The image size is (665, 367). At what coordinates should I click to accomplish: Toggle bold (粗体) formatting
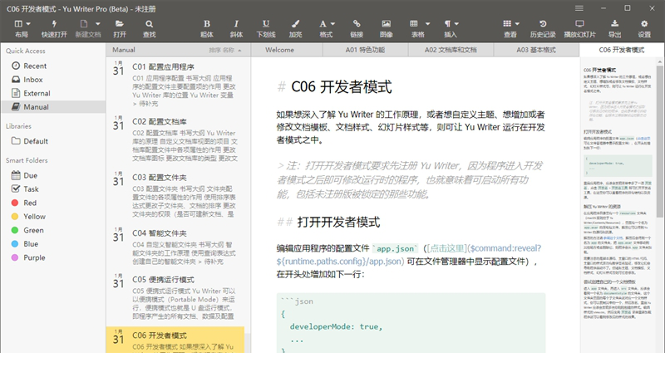click(207, 24)
